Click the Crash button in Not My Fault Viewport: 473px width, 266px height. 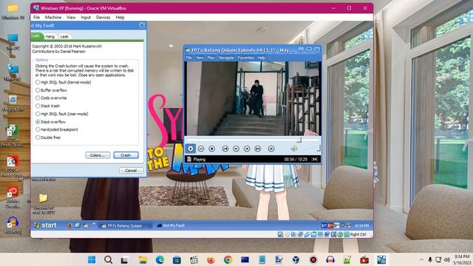(126, 155)
